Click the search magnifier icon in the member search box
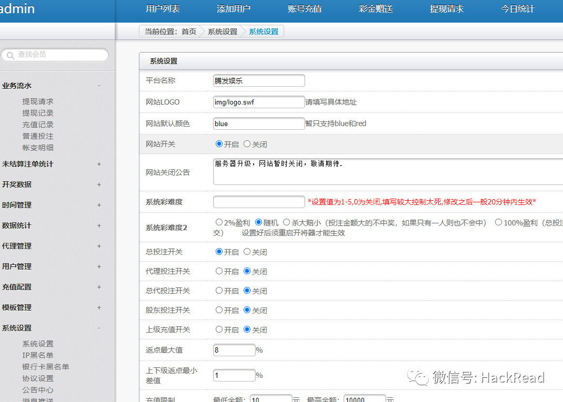The width and height of the screenshot is (563, 402). (11, 55)
